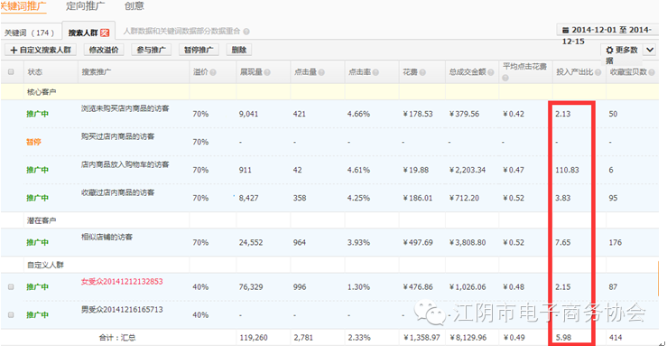Viewport: 667px width, 346px height.
Task: Open 更多数据 settings gear
Action: point(609,51)
